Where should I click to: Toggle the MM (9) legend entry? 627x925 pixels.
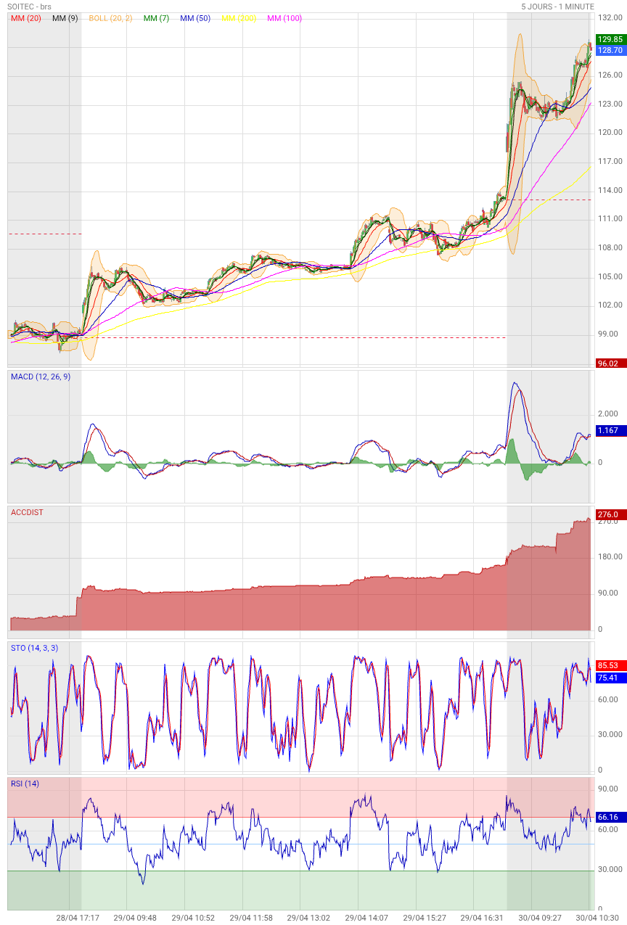[x=65, y=18]
